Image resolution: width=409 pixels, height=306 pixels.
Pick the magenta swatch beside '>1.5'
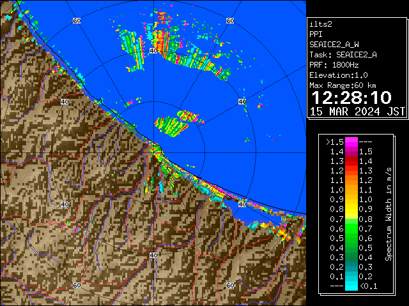tap(351, 142)
